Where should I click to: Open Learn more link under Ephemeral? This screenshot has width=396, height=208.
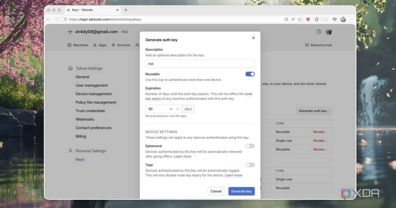[x=182, y=156]
